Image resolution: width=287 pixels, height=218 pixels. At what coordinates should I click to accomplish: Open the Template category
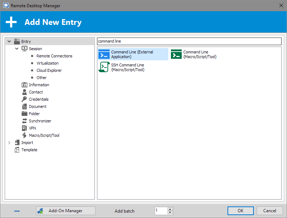point(29,150)
